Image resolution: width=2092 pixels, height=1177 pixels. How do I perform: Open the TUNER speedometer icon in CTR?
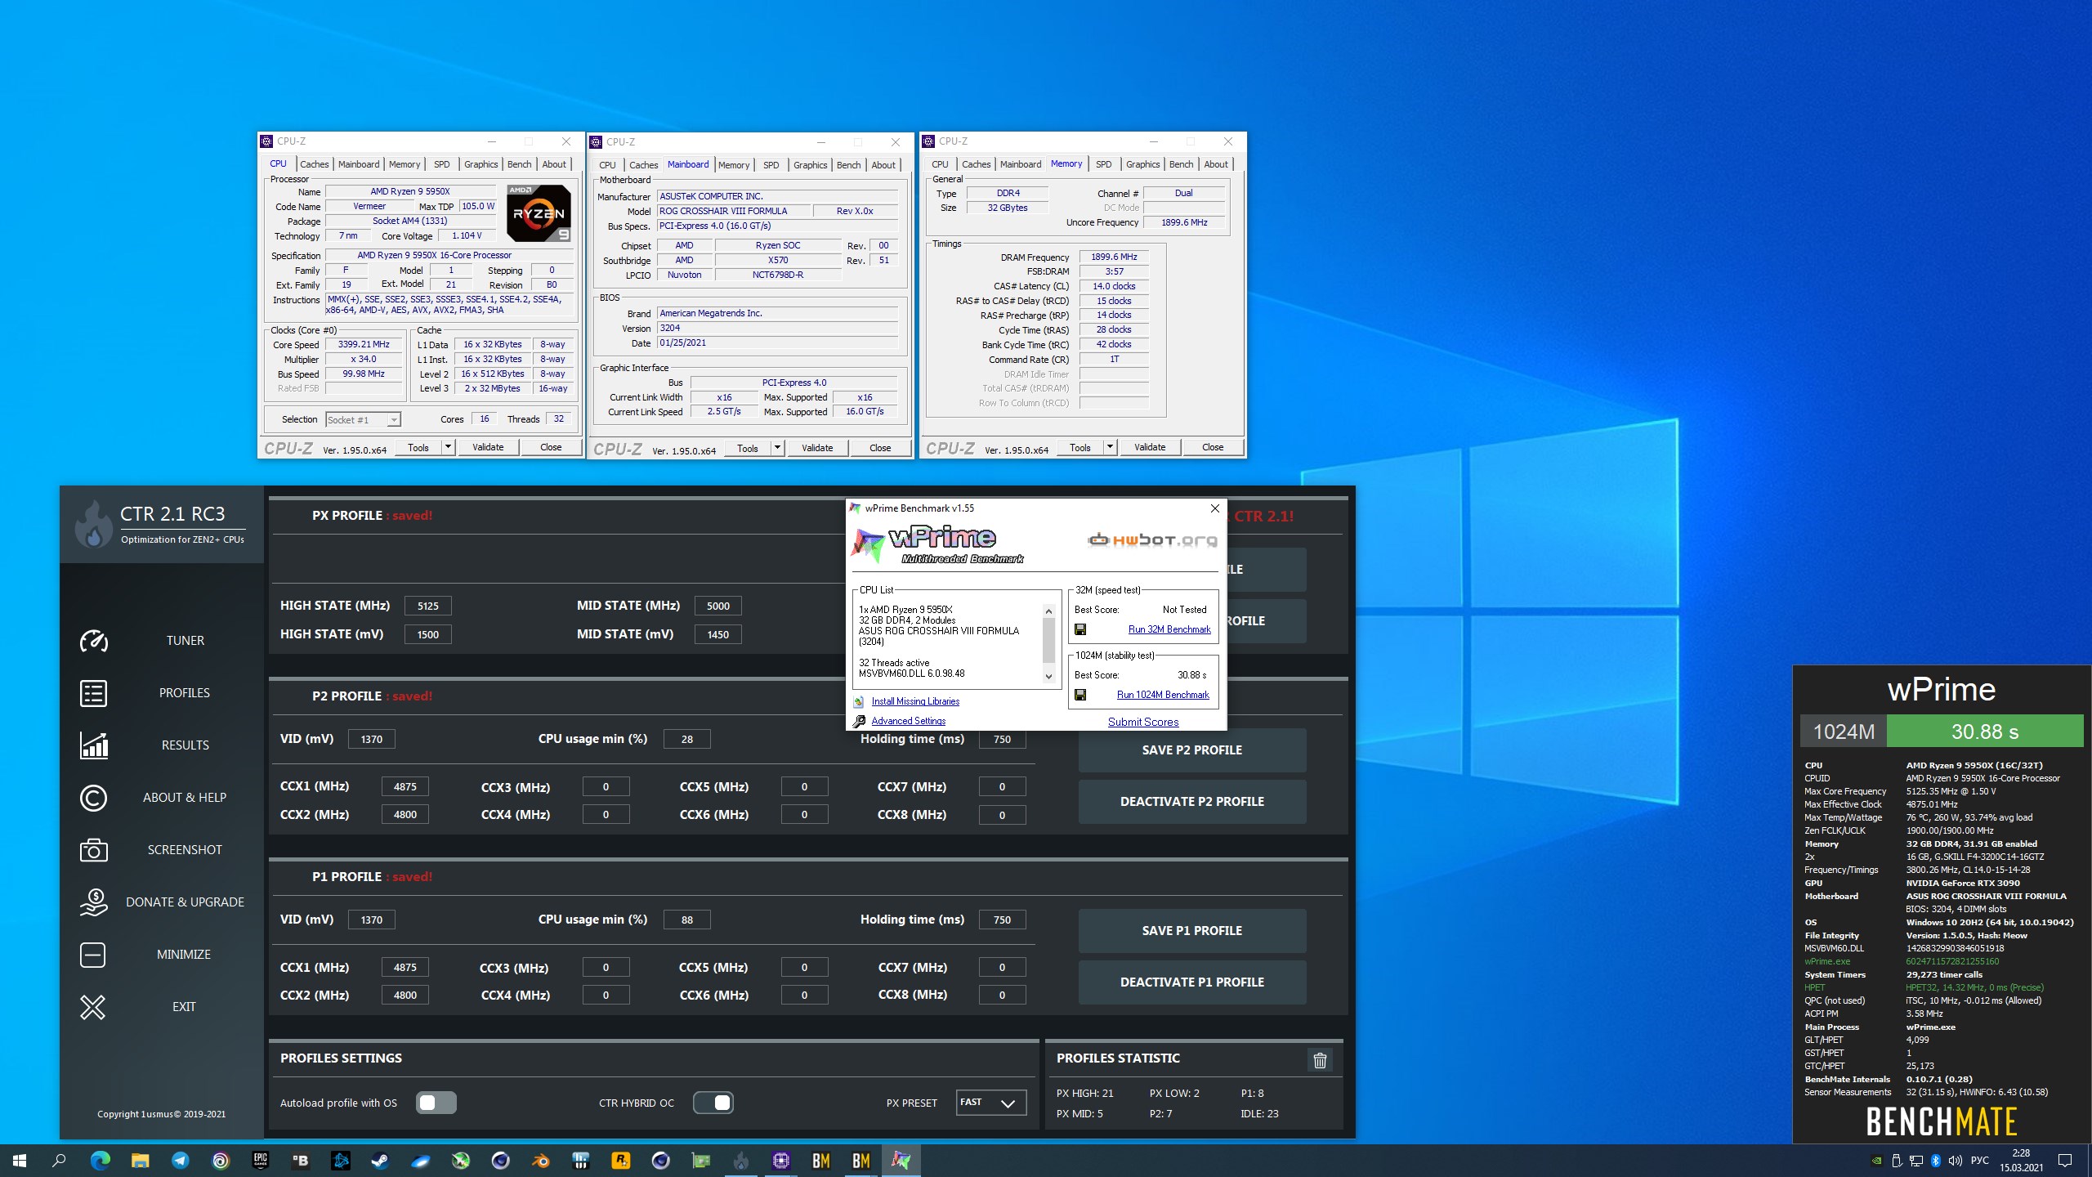point(93,641)
